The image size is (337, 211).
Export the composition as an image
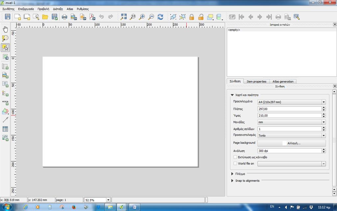tap(74, 17)
